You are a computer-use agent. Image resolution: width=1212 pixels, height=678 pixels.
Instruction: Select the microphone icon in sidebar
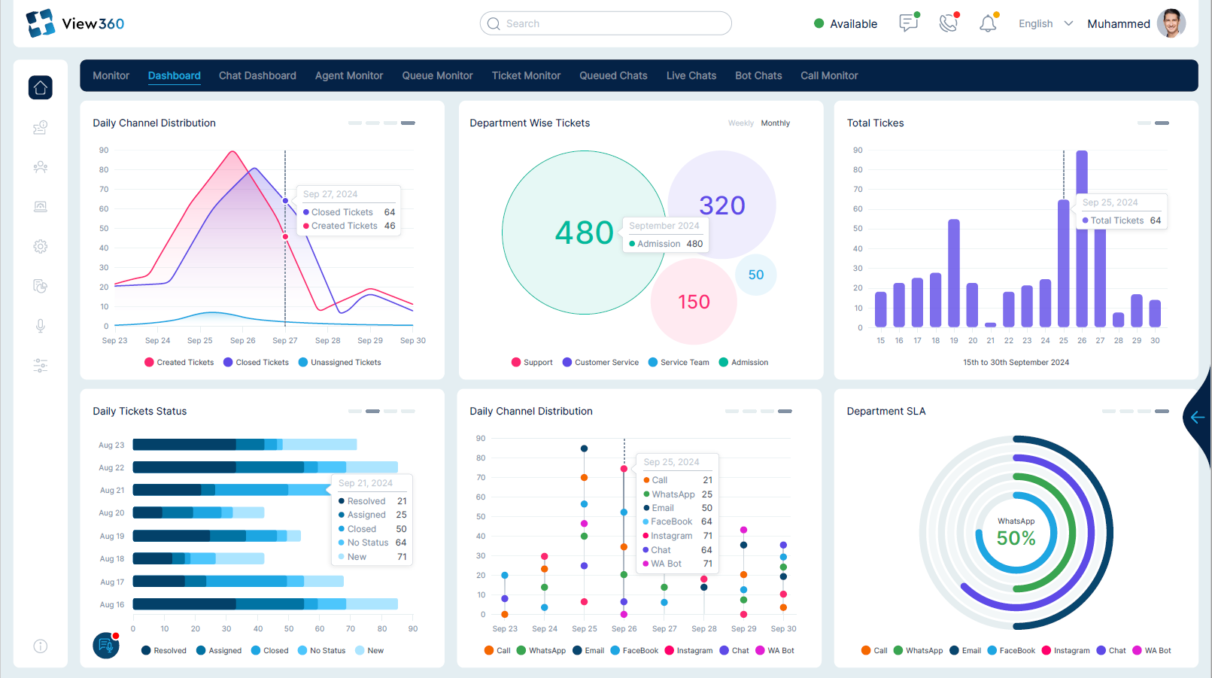pos(41,326)
